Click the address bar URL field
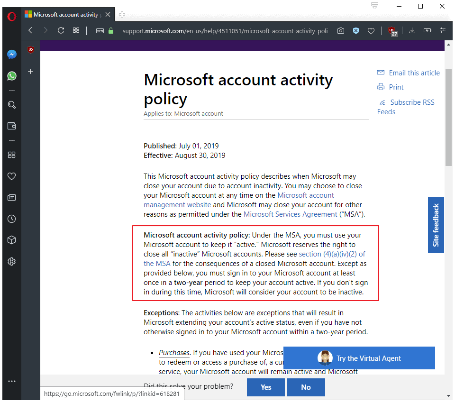 (225, 31)
